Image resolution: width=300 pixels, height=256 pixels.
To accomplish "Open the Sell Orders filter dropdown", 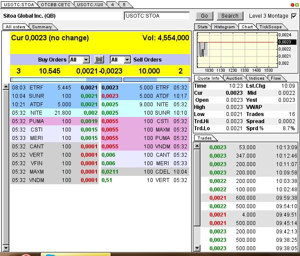I will (x=127, y=60).
